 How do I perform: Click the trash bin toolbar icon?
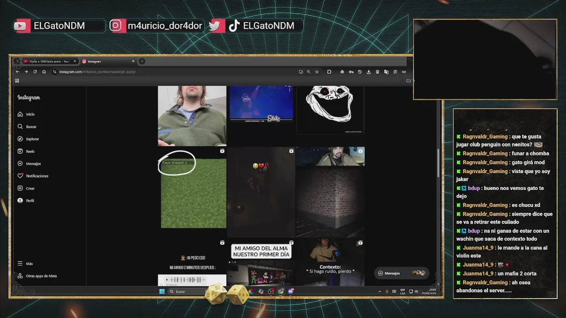377,72
